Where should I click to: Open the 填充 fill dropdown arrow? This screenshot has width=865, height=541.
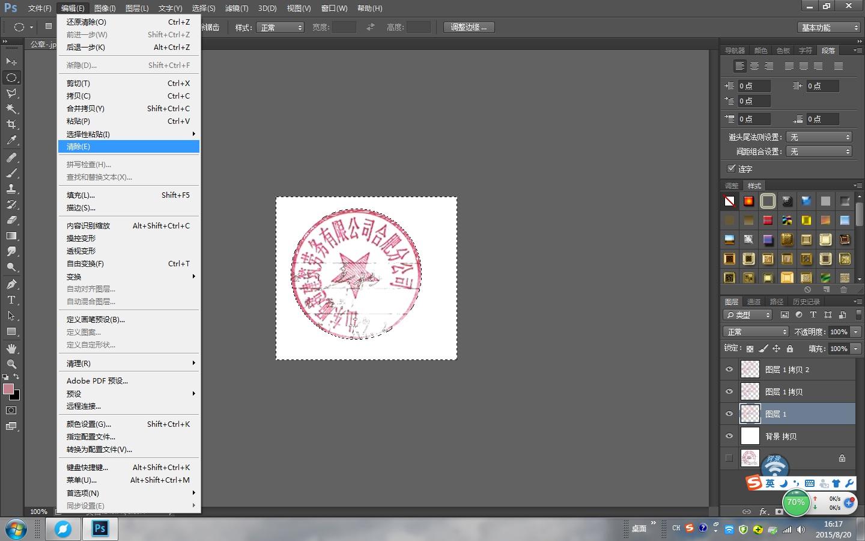(x=856, y=349)
